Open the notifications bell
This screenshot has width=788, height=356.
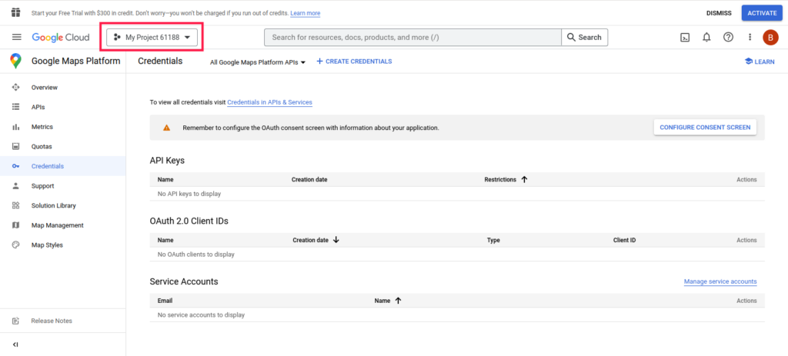[706, 37]
